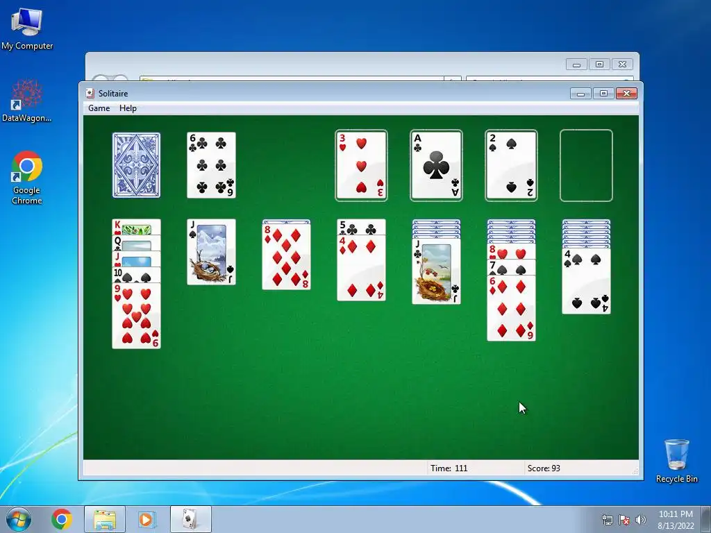Select the 10 of spades card
The image size is (711, 533).
[x=136, y=275]
